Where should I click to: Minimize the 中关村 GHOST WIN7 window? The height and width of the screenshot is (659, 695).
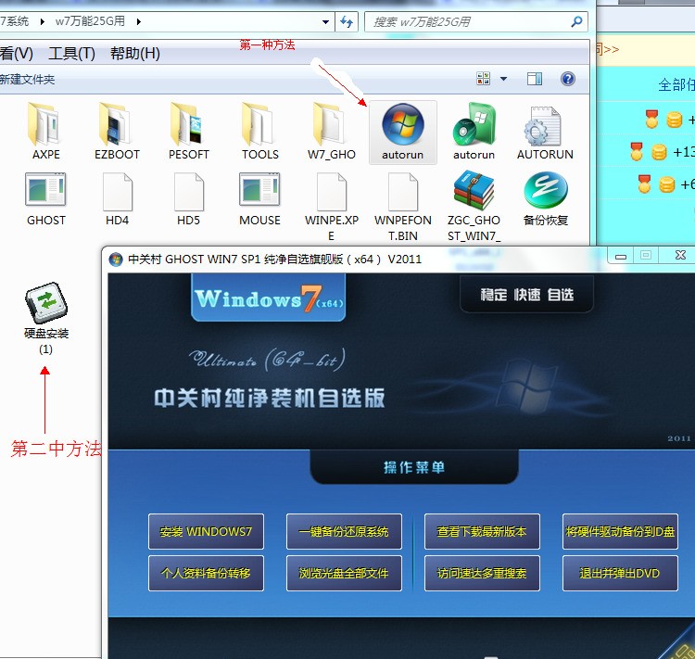[621, 256]
